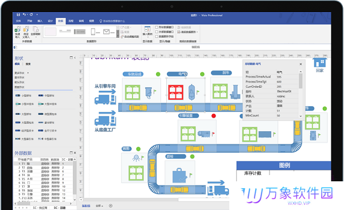
Task: Switch to the 流程 ribbon tab
Action: click(x=71, y=21)
